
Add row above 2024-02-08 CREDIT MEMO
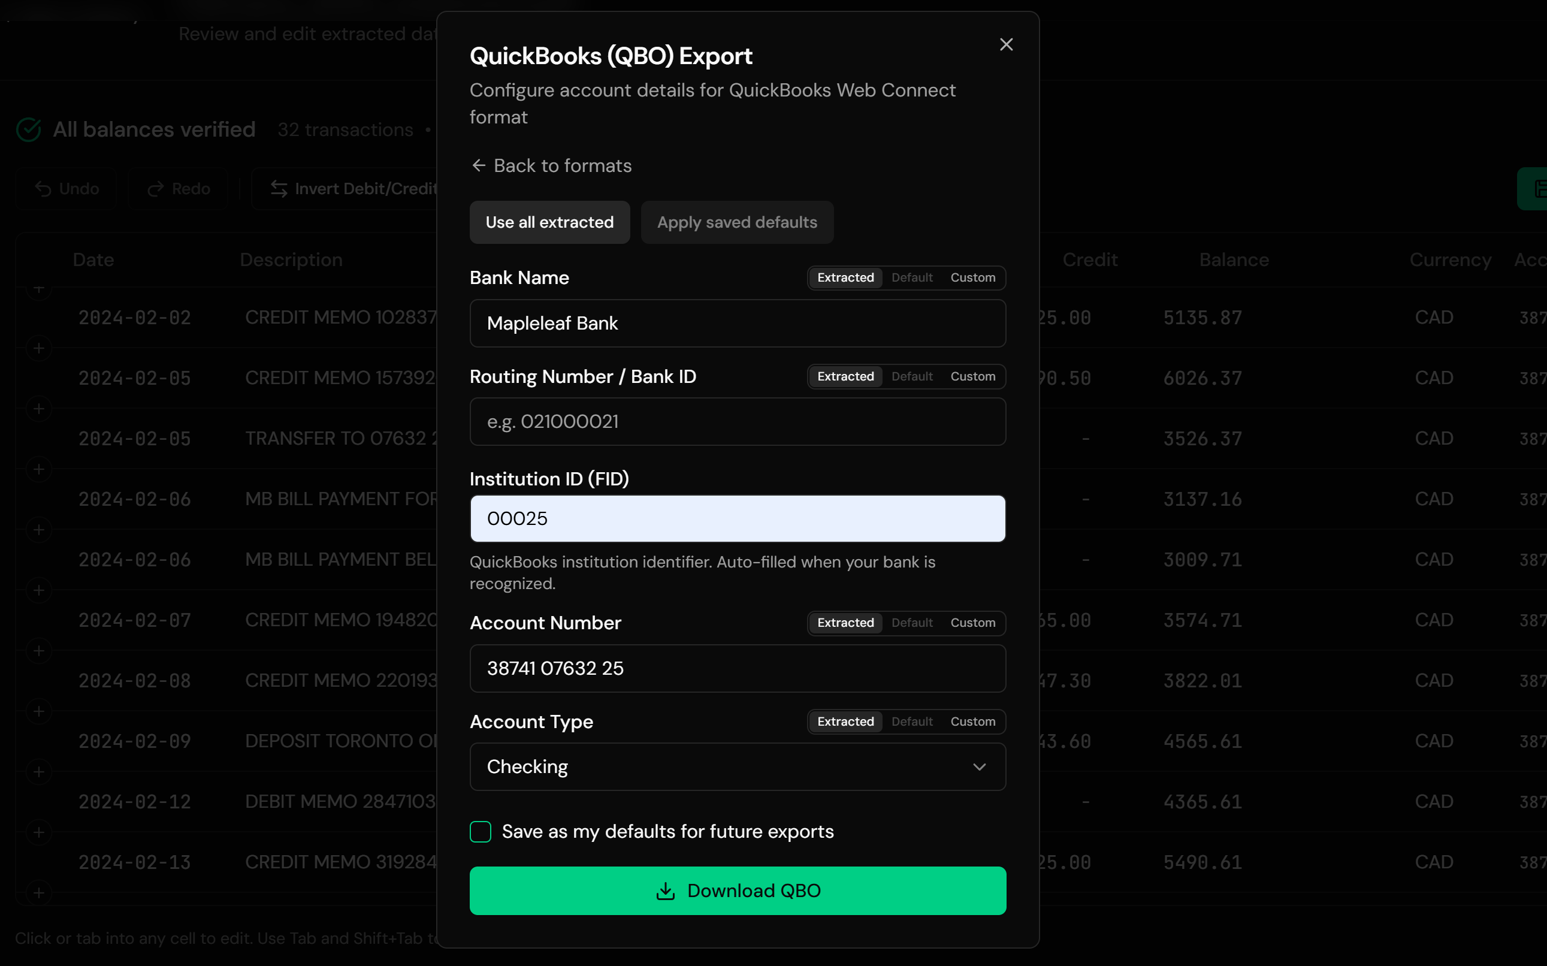[39, 651]
